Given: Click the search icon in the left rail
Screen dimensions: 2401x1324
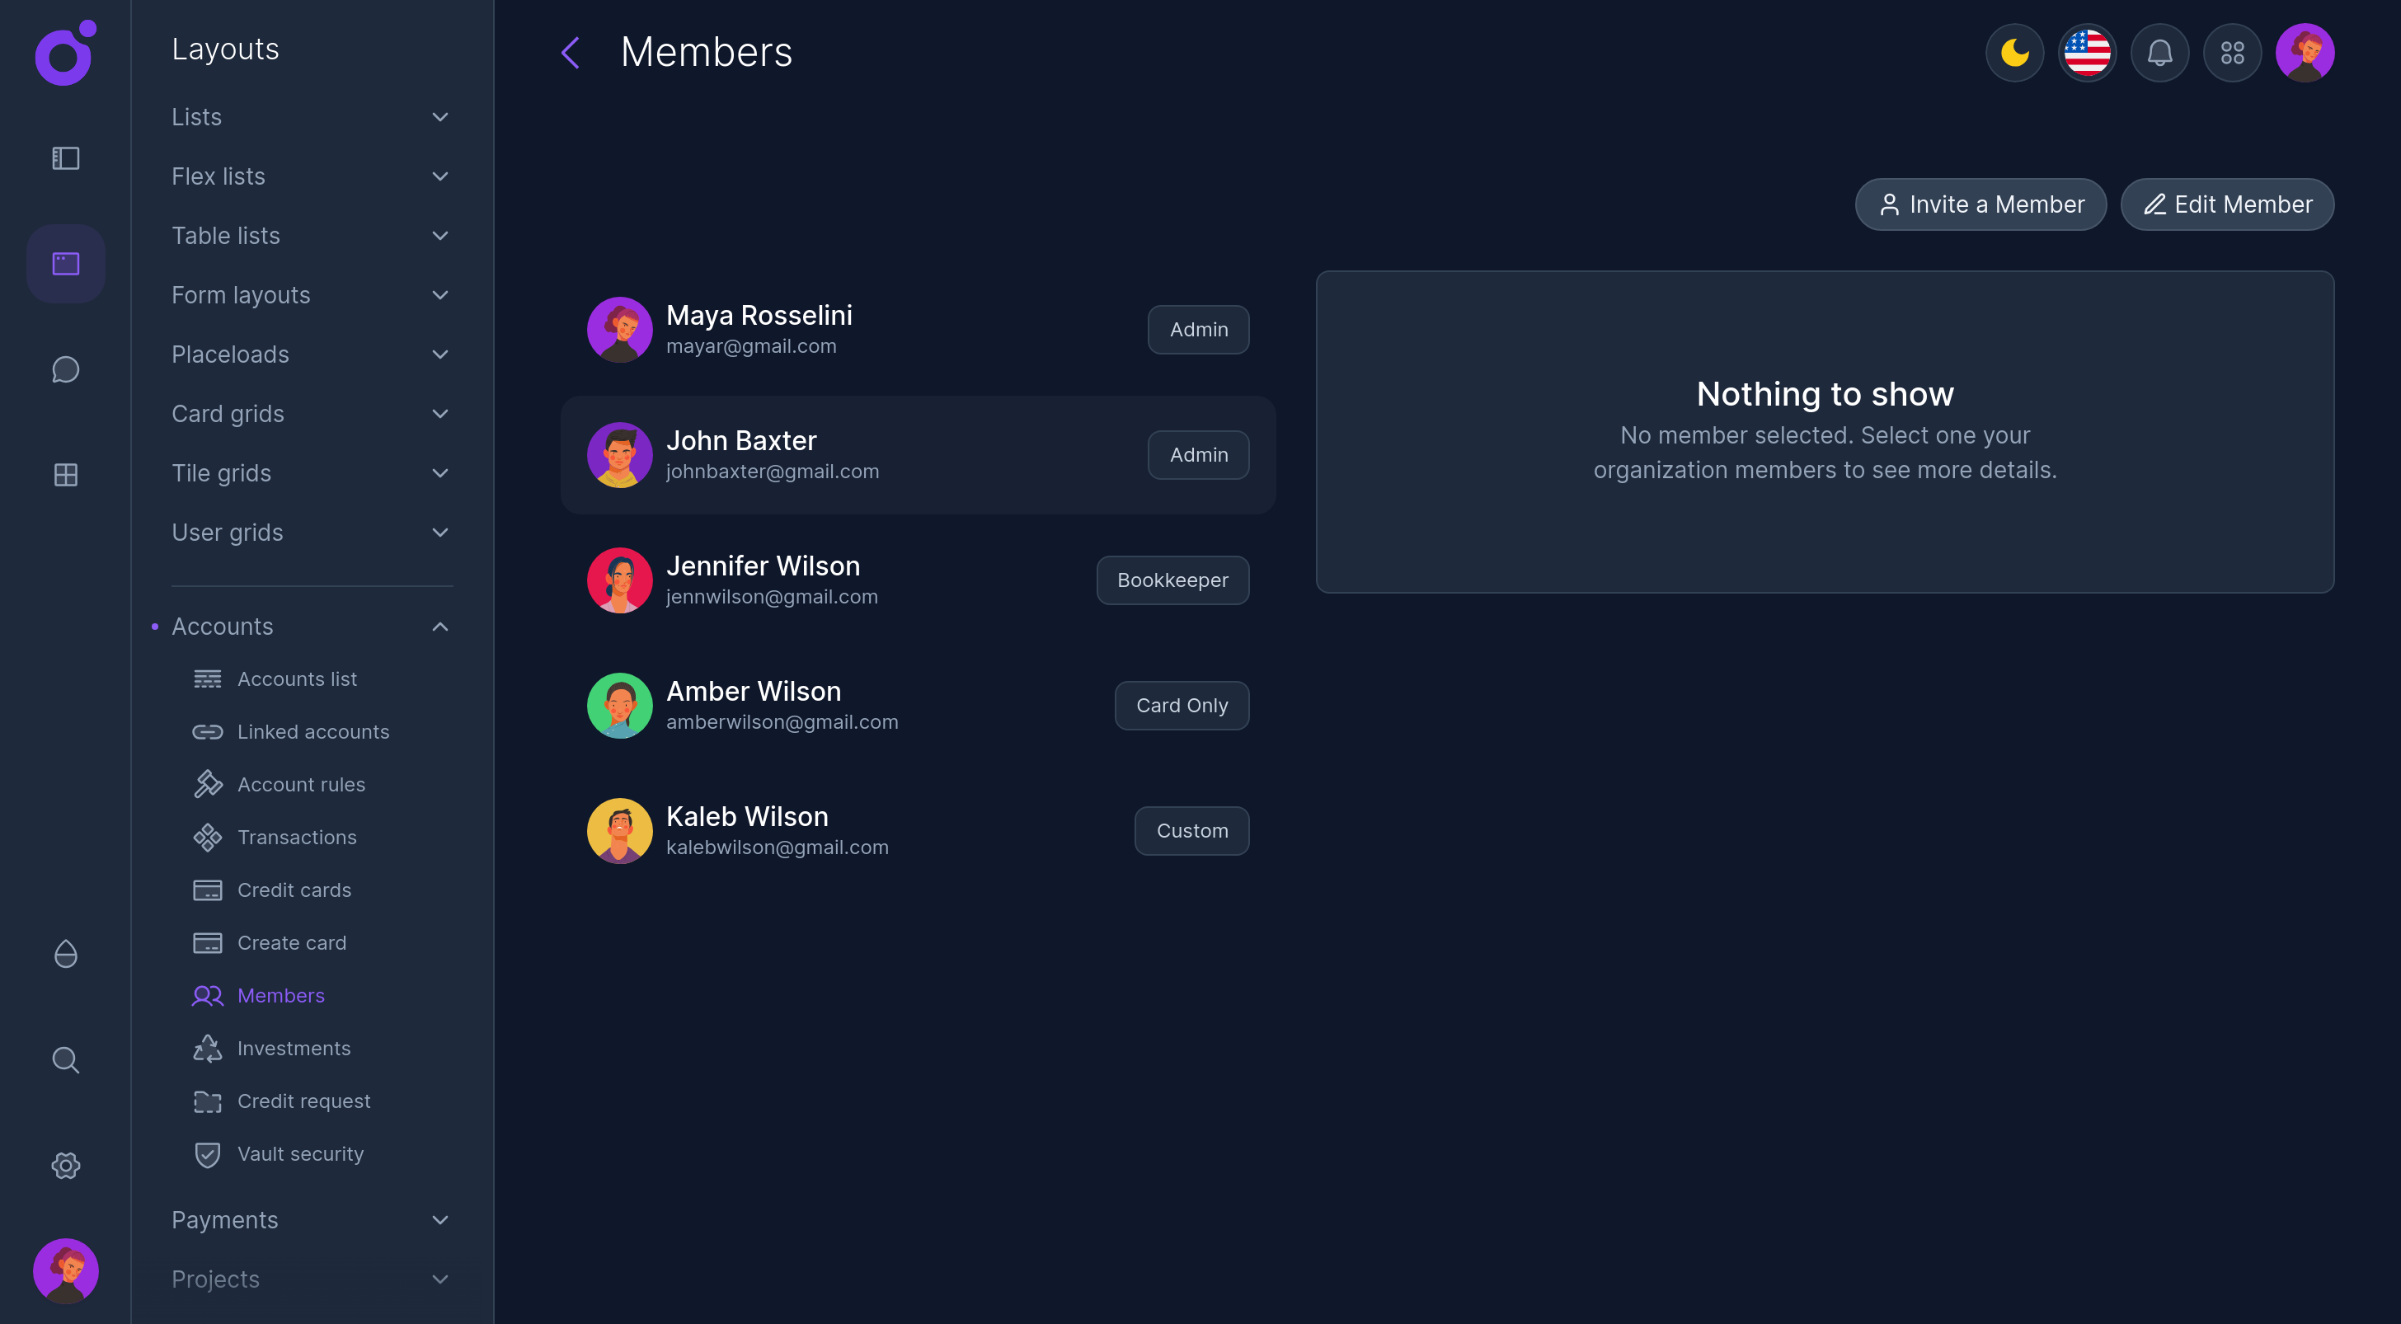Looking at the screenshot, I should click(65, 1059).
